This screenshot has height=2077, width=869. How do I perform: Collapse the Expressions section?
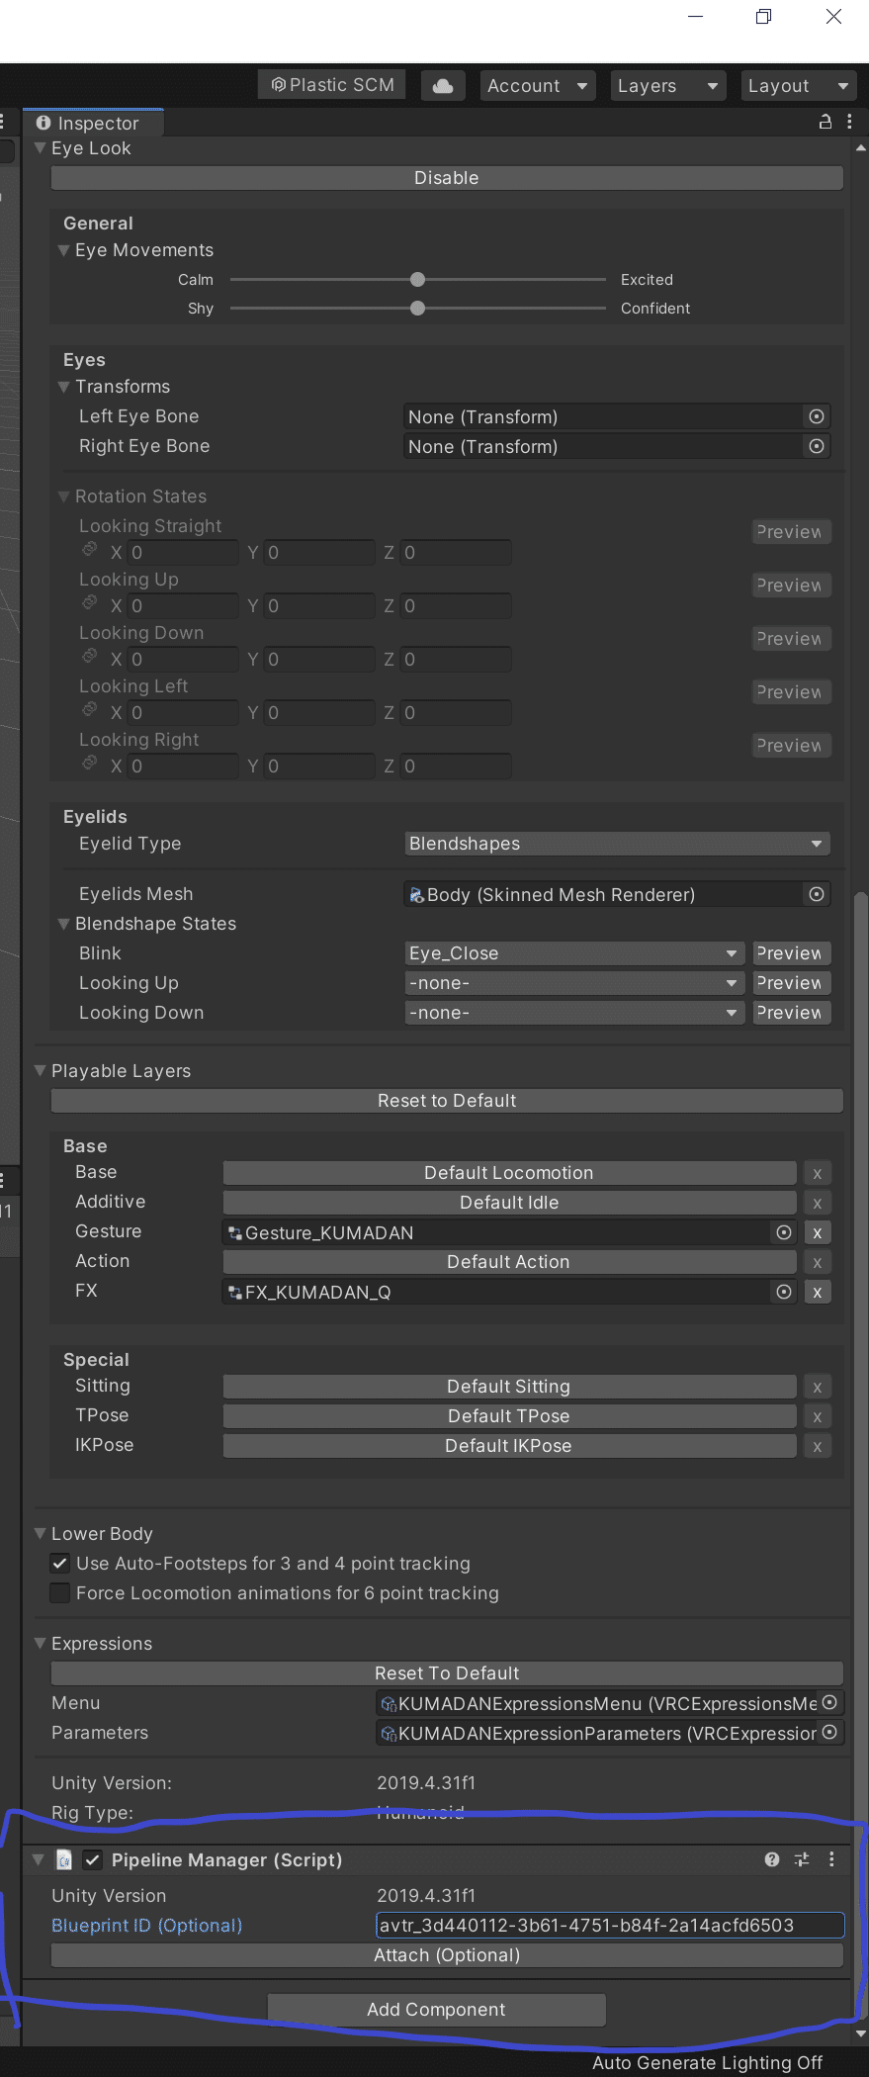[x=41, y=1643]
